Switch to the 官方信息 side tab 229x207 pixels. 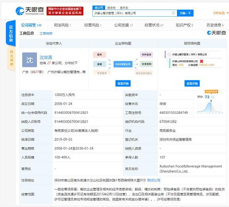coord(11,33)
